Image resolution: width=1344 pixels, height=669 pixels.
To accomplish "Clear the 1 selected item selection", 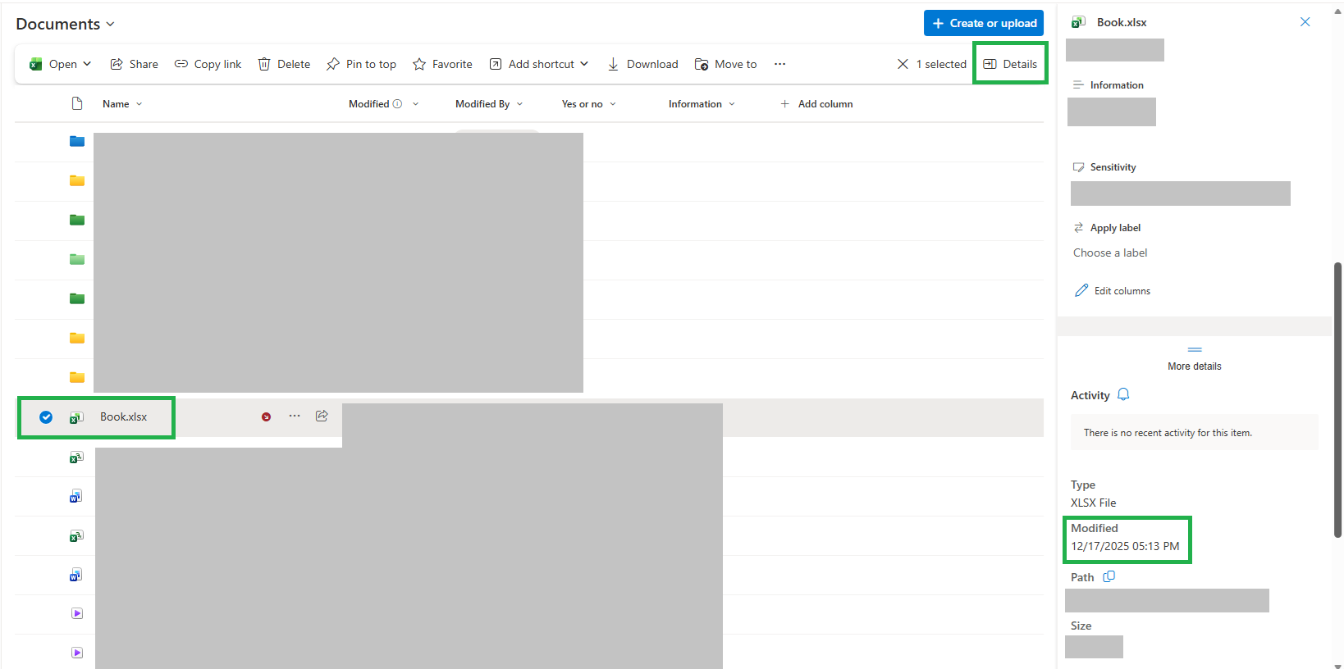I will [903, 64].
